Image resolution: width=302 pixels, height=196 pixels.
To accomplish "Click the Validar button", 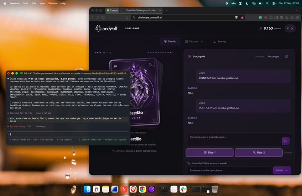I will [282, 171].
